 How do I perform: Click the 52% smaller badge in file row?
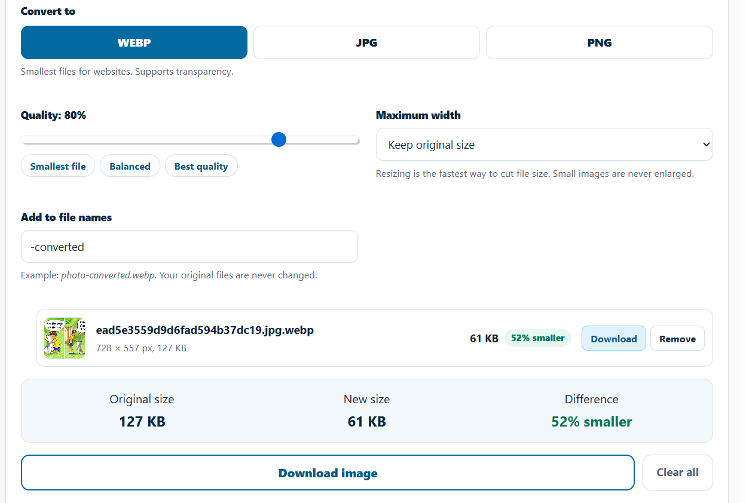[x=538, y=338]
